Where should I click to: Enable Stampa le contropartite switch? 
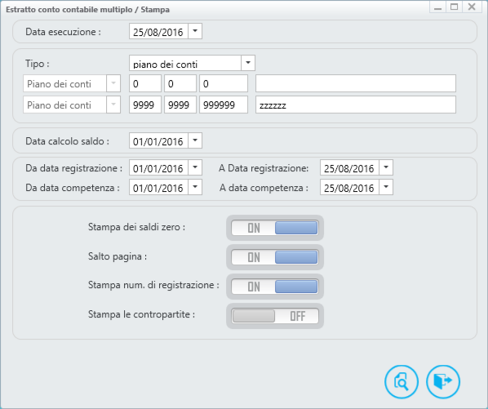click(275, 316)
